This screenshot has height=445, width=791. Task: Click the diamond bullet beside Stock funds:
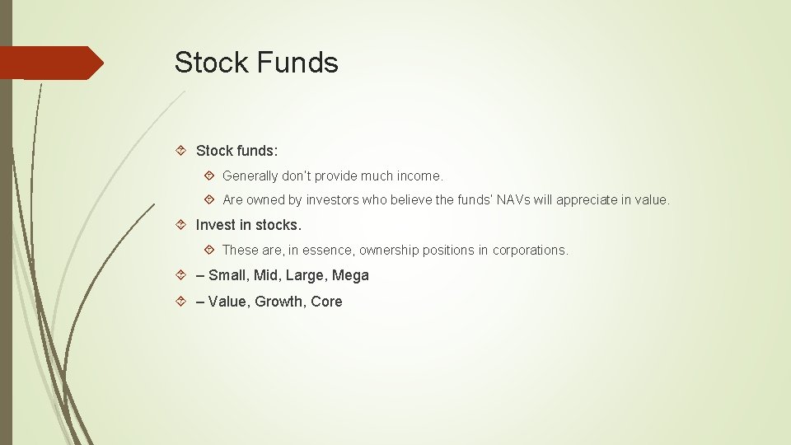tap(182, 152)
